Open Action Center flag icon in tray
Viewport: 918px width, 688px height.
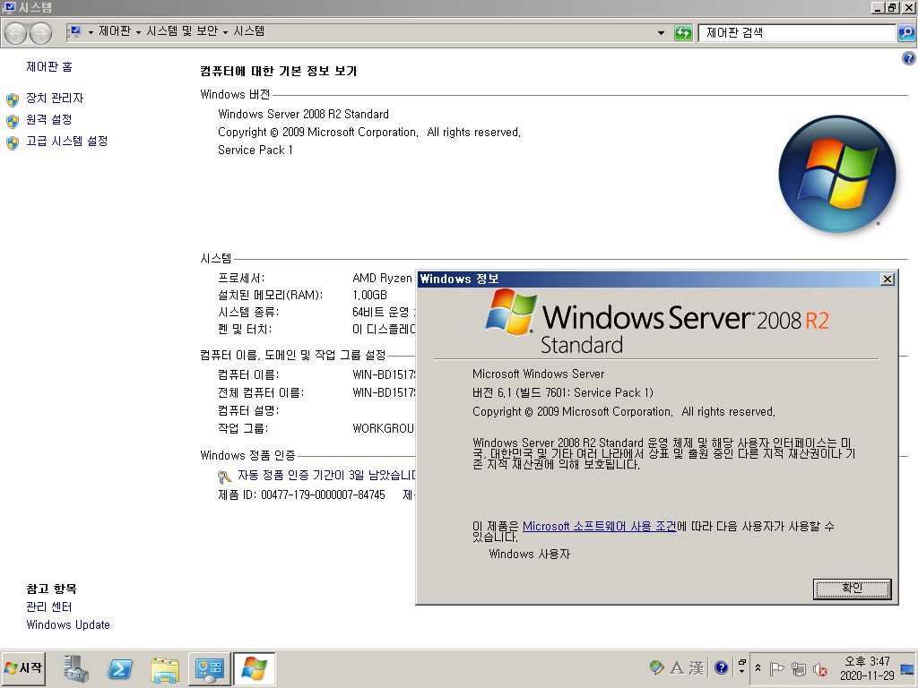776,668
